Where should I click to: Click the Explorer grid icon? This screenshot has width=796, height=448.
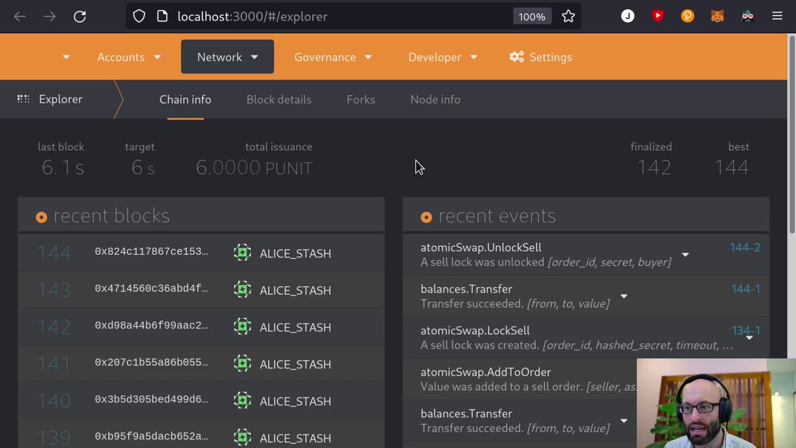point(23,99)
